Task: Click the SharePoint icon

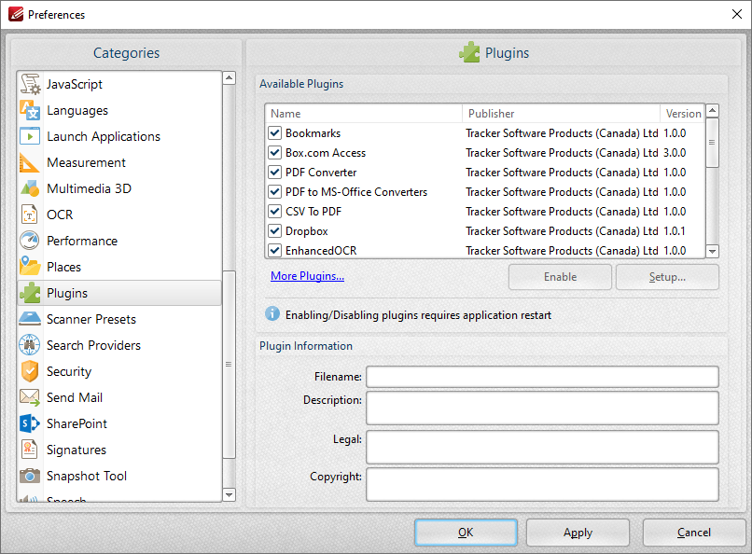Action: [30, 423]
